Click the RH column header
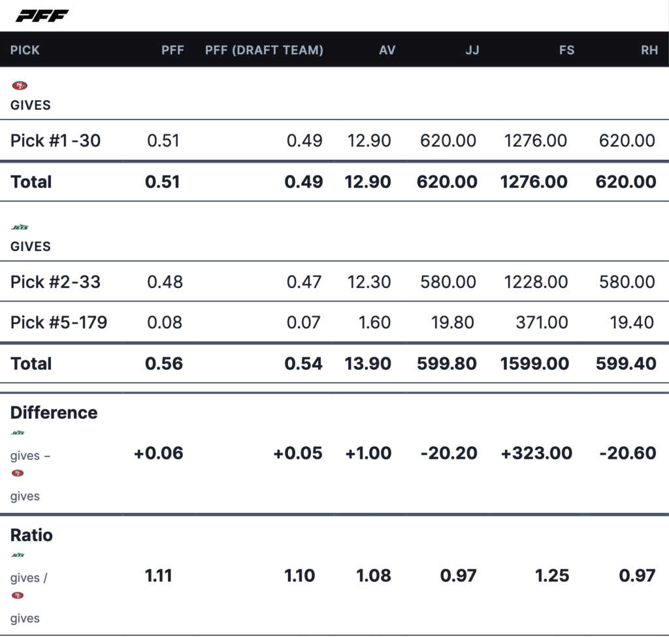Image resolution: width=669 pixels, height=637 pixels. (x=649, y=50)
